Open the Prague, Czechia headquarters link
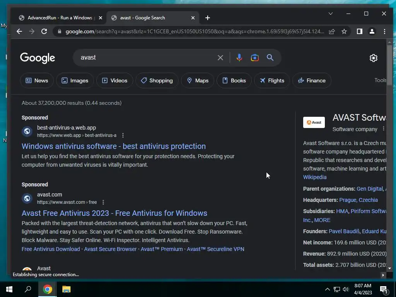The image size is (396, 297). [x=358, y=200]
